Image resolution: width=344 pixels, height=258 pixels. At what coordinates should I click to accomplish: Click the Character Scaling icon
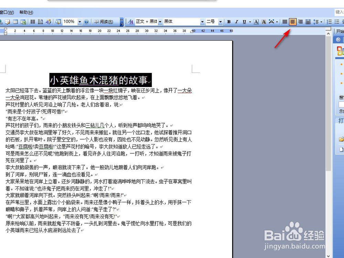(272, 22)
